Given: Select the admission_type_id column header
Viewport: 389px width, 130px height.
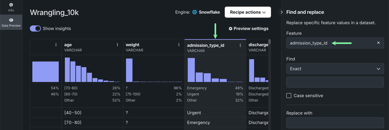Looking at the screenshot, I should [206, 45].
